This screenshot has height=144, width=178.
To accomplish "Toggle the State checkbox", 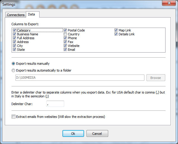I will pyautogui.click(x=15, y=50).
